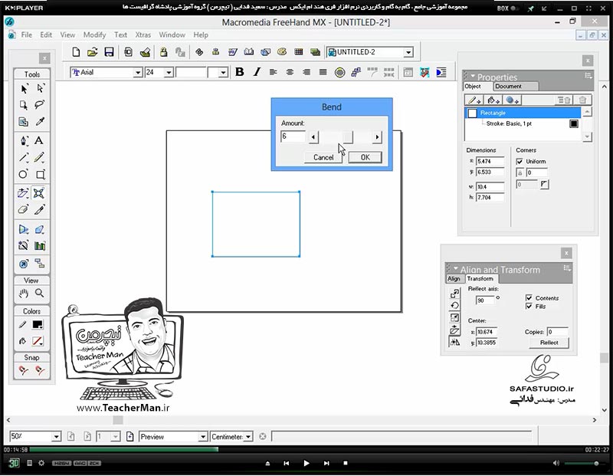Select the Eraser tool
613x476 pixels.
(24, 210)
